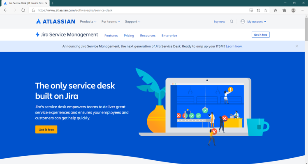Open the Collections icon in browser toolbar
308x164 pixels.
click(284, 10)
